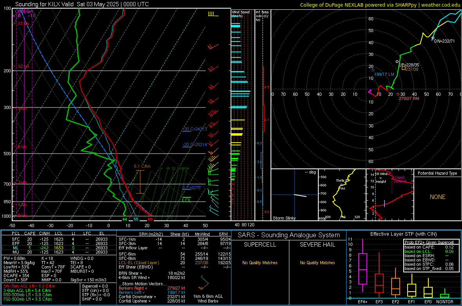The image size is (462, 306).
Task: Click 'PW = 0.68in' value
Action: (14, 258)
